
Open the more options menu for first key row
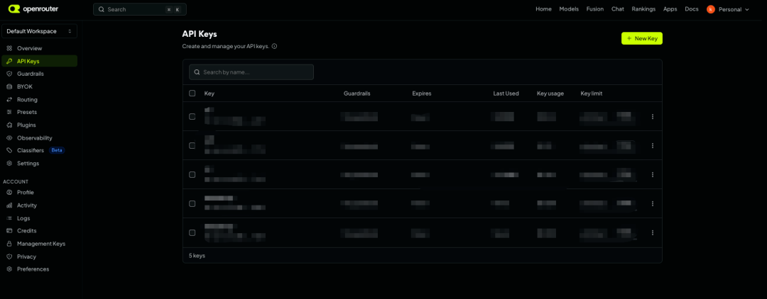point(653,117)
